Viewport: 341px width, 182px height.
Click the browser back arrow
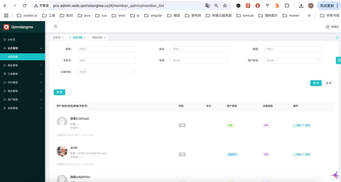5,6
